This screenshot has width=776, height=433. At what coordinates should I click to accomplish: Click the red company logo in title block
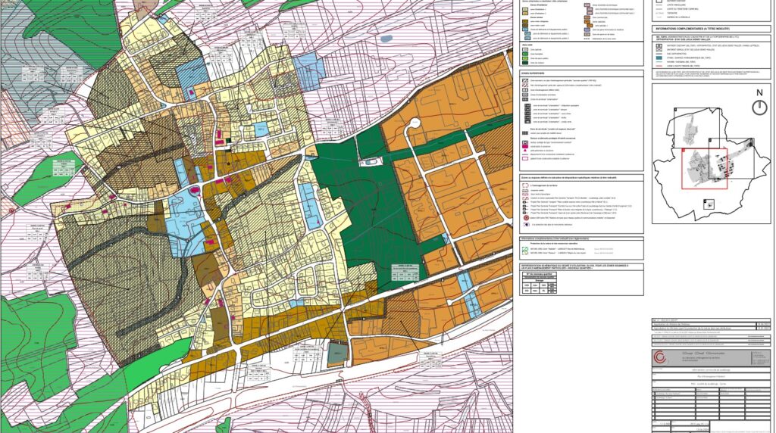tap(658, 357)
